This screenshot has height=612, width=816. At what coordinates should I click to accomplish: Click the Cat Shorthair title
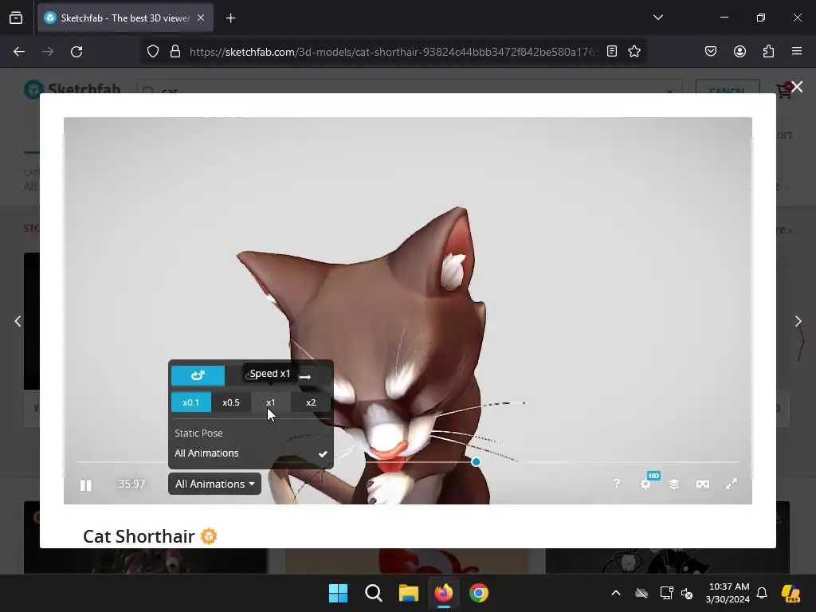tap(139, 536)
